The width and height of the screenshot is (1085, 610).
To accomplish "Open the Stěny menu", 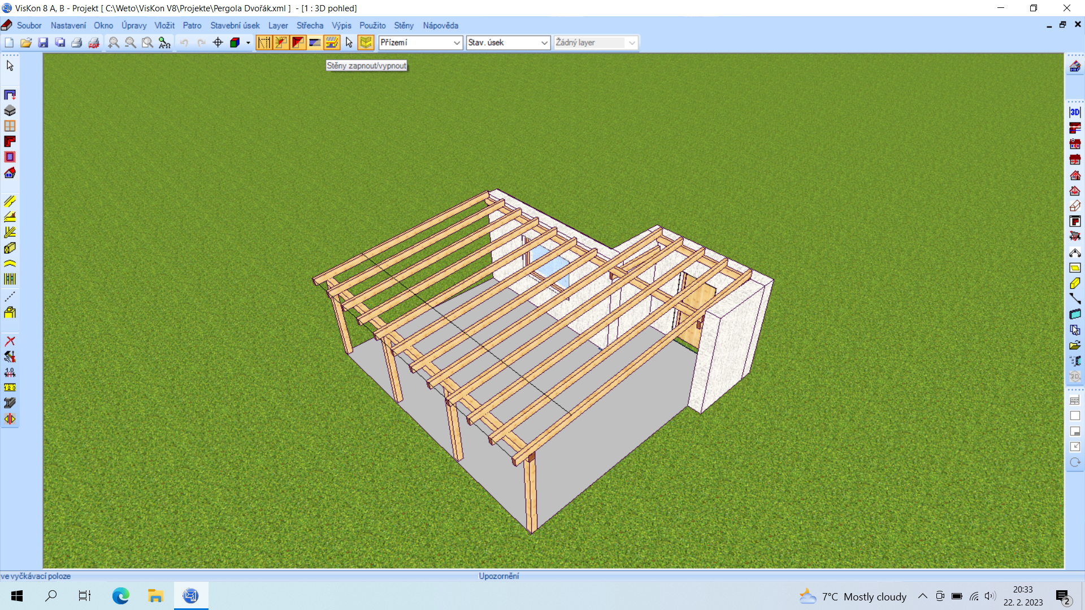I will 403,25.
